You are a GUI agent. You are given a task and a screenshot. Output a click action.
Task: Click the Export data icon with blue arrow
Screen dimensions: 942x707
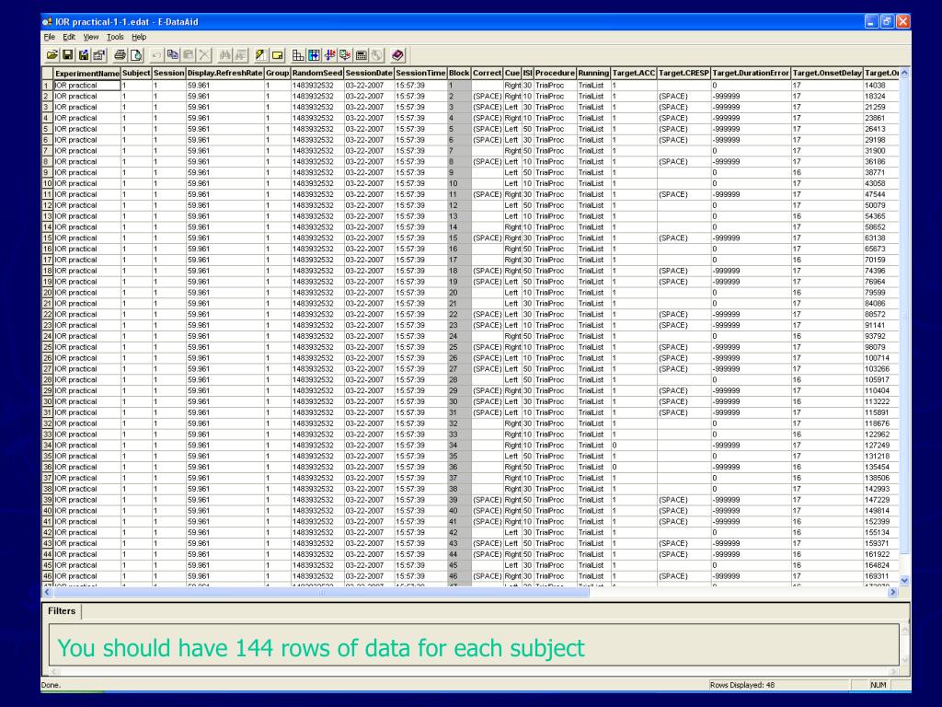click(x=84, y=55)
